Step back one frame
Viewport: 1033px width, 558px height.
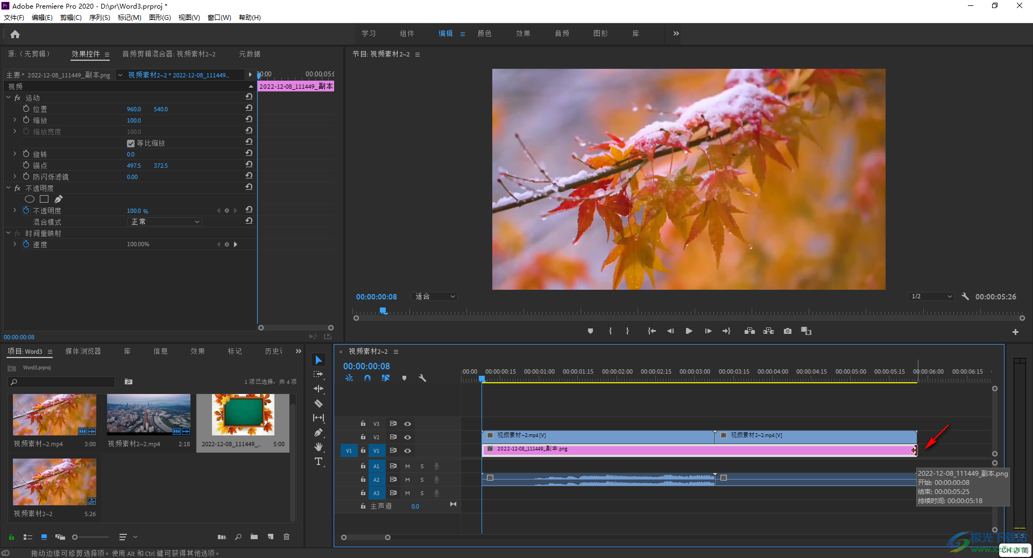click(670, 331)
